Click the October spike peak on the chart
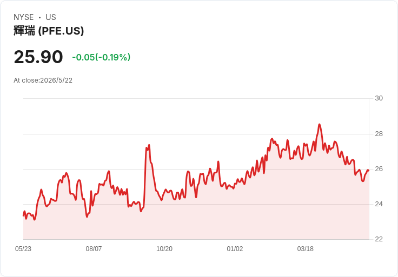The height and width of the screenshot is (277, 398). [x=149, y=145]
